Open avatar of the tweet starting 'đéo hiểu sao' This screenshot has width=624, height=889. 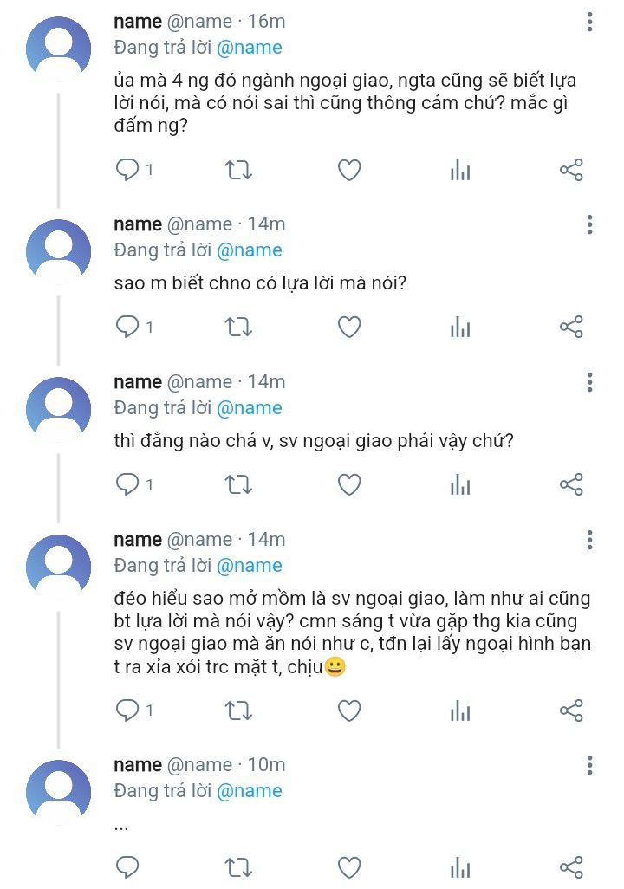(58, 567)
